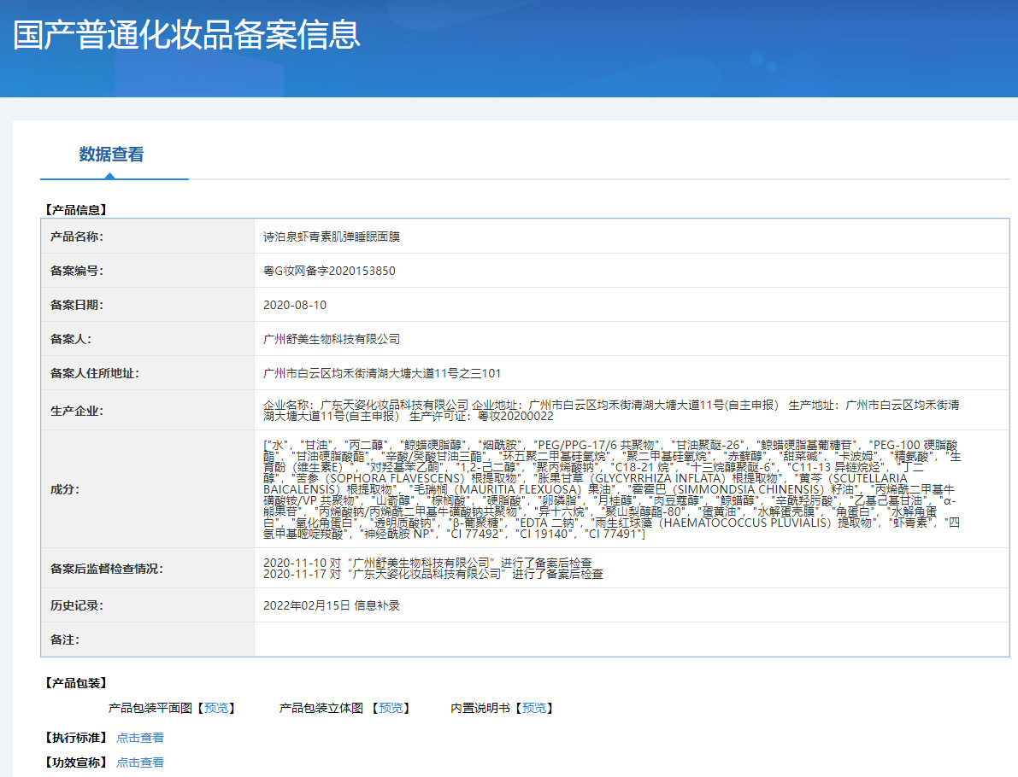Click the filing date 2020-08-10
Screen dimensions: 1018x777
(295, 305)
